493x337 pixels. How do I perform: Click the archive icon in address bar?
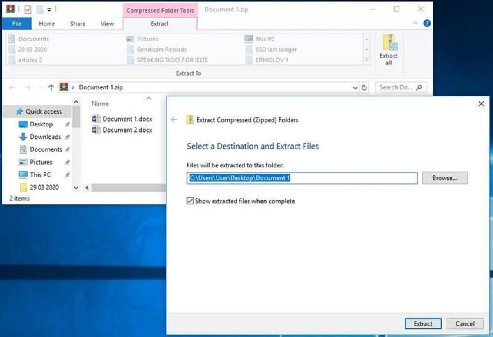click(x=63, y=87)
